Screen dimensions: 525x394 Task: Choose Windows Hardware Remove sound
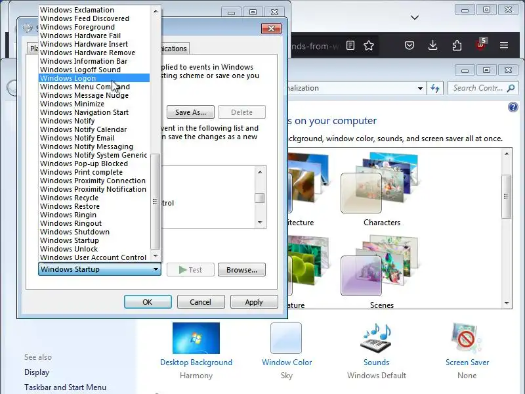click(x=94, y=53)
